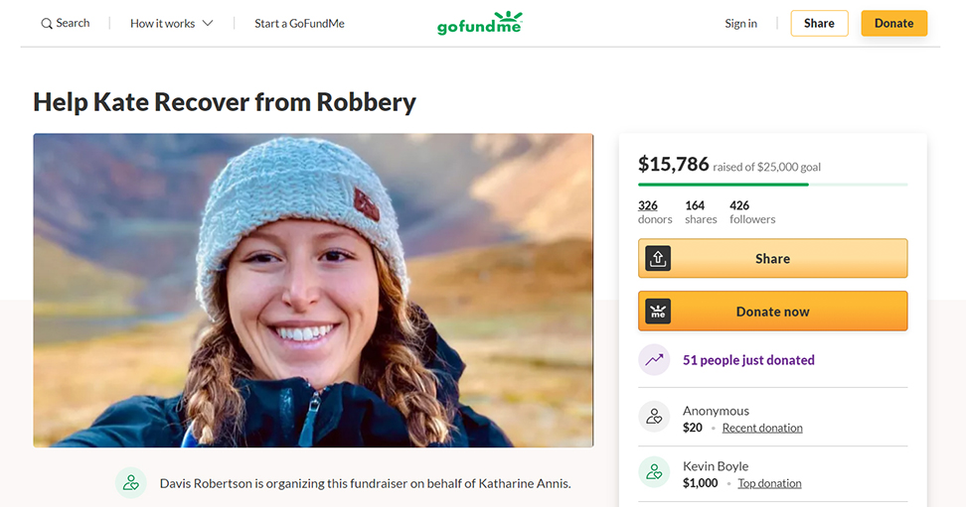Image resolution: width=966 pixels, height=507 pixels.
Task: Click the trending arrow icon
Action: click(654, 360)
